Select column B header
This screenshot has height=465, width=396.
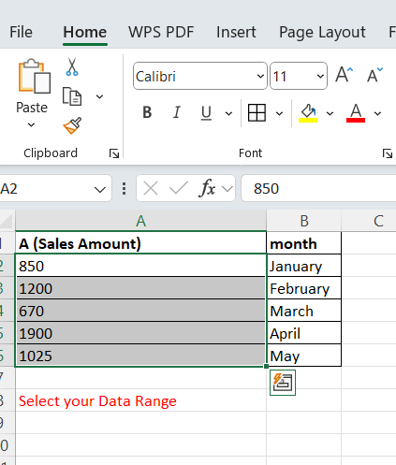coord(304,221)
